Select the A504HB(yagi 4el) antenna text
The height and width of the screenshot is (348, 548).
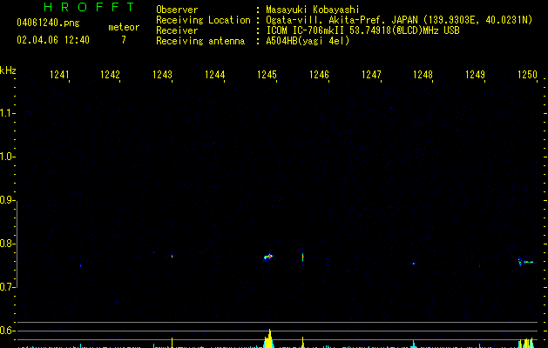pos(308,41)
